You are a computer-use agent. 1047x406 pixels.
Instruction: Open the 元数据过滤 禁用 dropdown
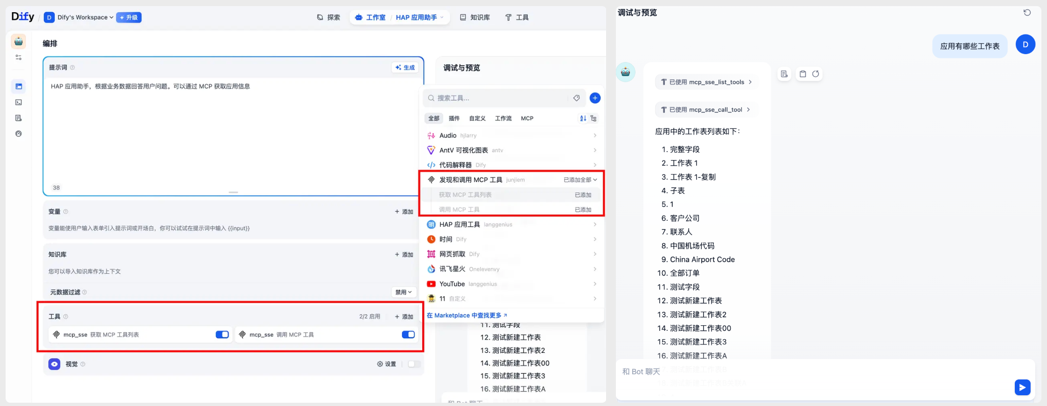(x=404, y=292)
